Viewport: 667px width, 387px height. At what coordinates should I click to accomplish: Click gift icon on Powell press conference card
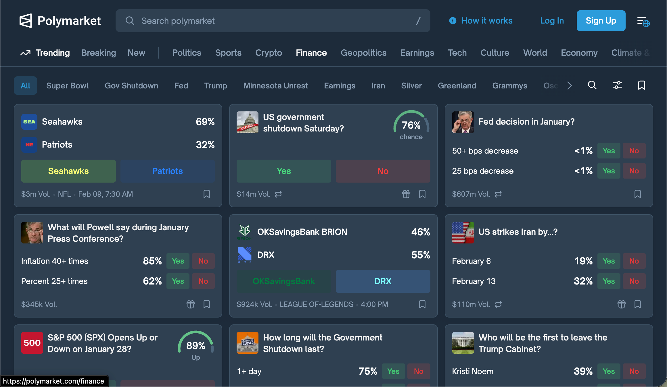(190, 304)
